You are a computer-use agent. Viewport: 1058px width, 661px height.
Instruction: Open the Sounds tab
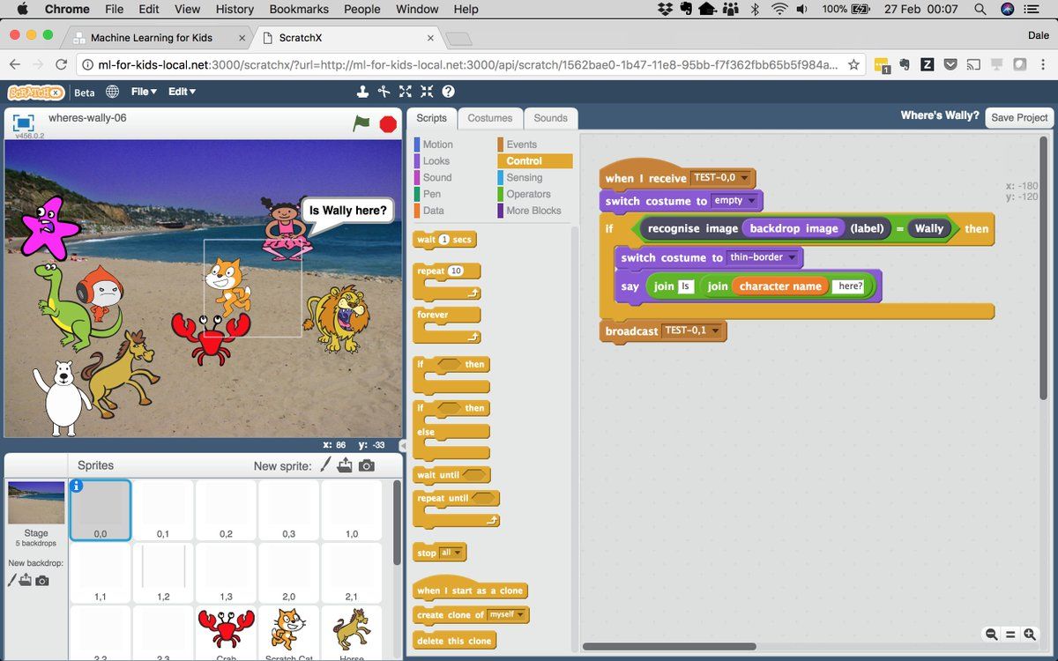550,118
